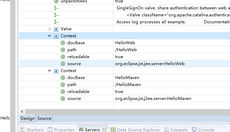Select source attribute of HelloWeb Context
The image size is (230, 132).
click(74, 64)
